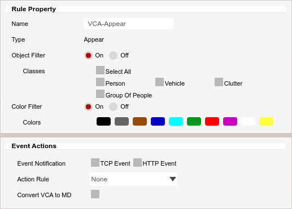Choose the blue color swatch
The image size is (292, 209).
pos(158,121)
